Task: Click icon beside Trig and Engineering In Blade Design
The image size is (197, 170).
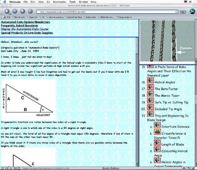Action: tap(150, 114)
